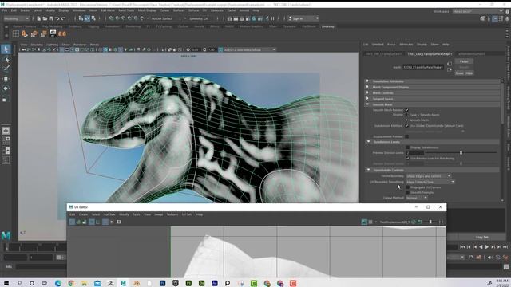Toggle Use Preview Level for Rendering
Viewport: 511px width, 287px height.
(407, 158)
